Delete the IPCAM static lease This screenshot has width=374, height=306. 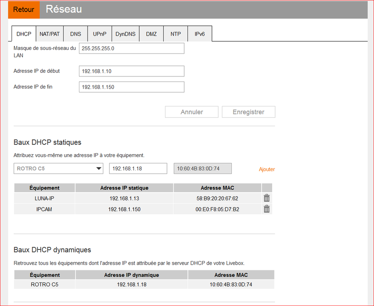267,209
